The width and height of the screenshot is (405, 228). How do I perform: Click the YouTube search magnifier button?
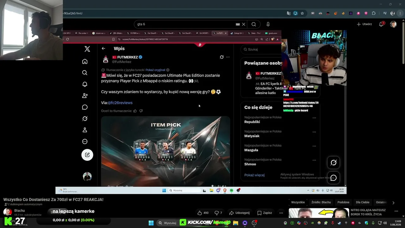(254, 24)
